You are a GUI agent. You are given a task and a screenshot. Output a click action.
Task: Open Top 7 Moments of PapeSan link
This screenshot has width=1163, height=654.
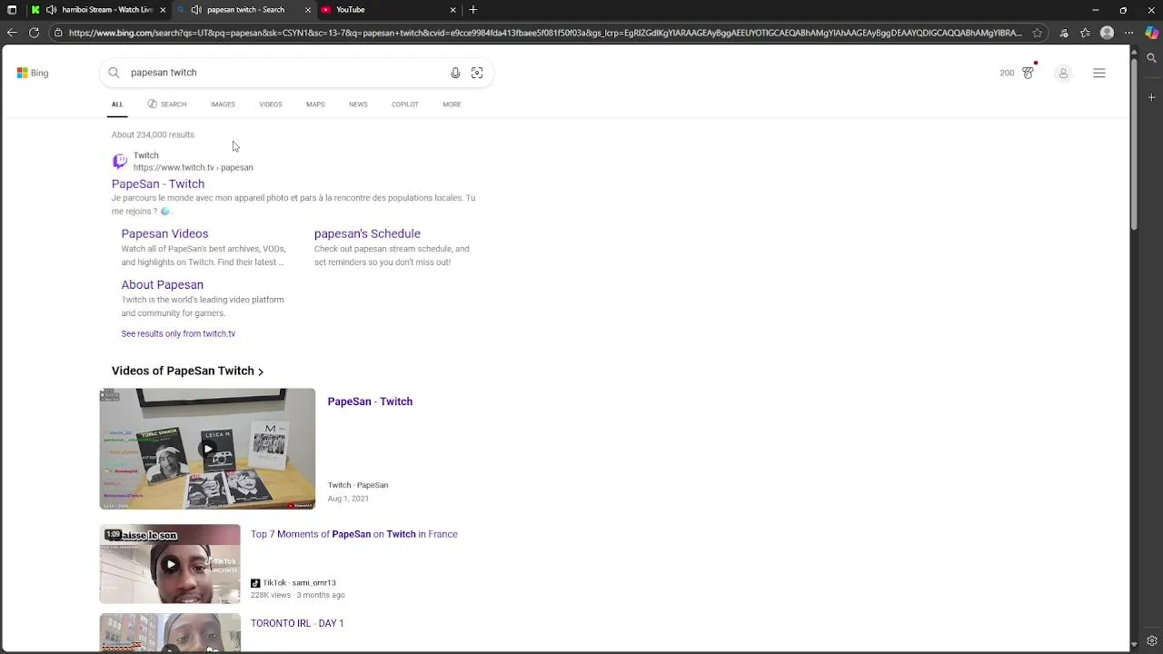tap(354, 535)
